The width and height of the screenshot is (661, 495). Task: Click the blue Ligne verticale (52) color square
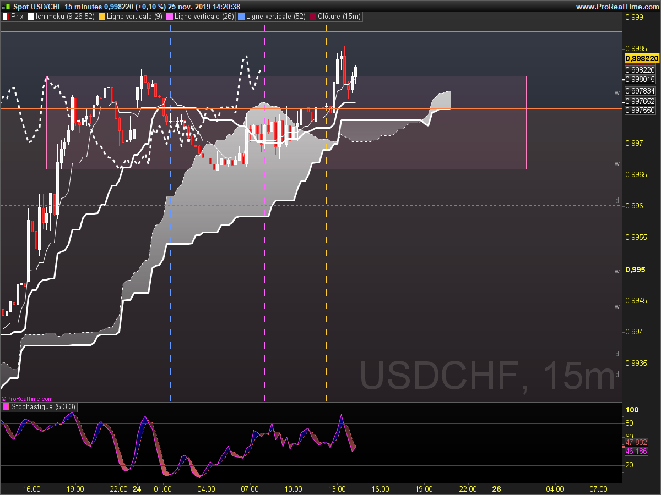tap(241, 16)
